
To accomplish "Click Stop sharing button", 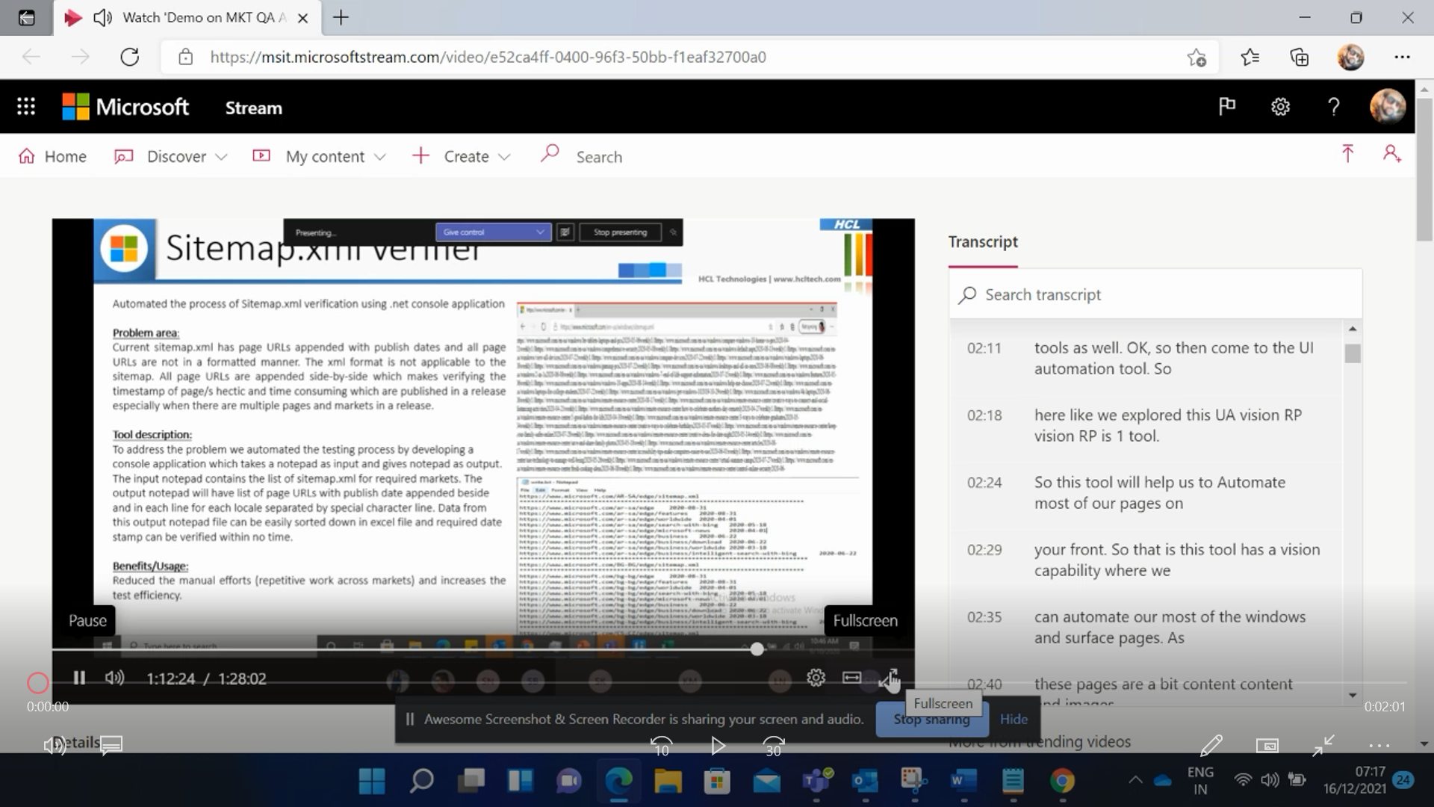I will coord(931,719).
